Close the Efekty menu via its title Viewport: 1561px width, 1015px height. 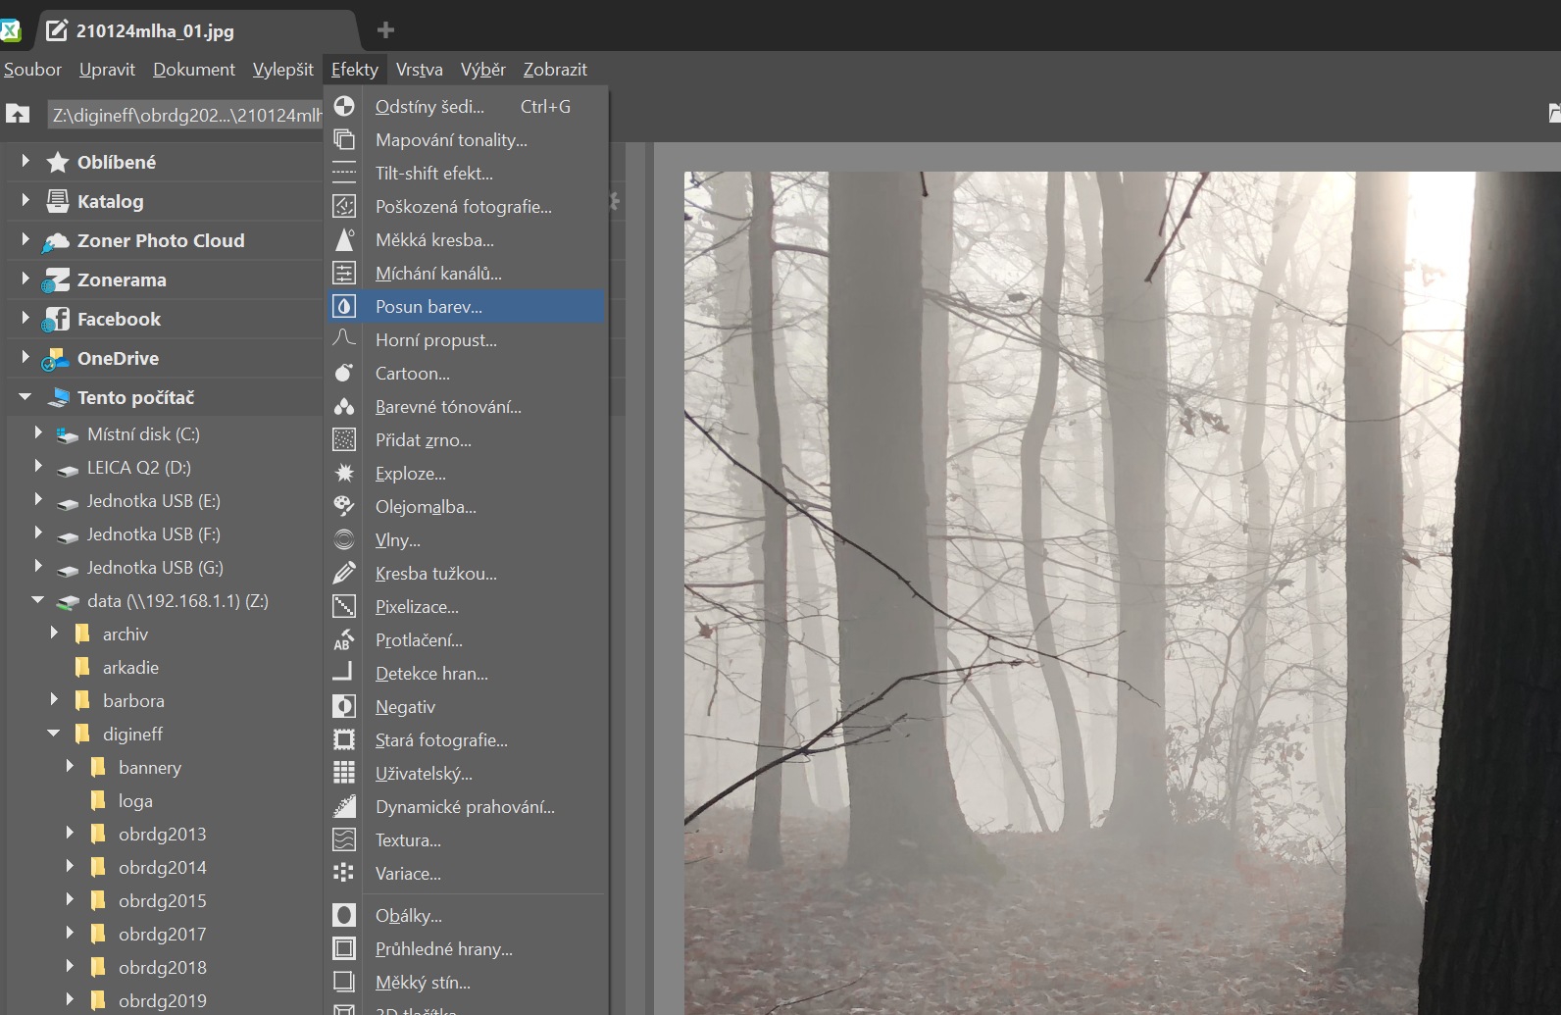coord(355,70)
